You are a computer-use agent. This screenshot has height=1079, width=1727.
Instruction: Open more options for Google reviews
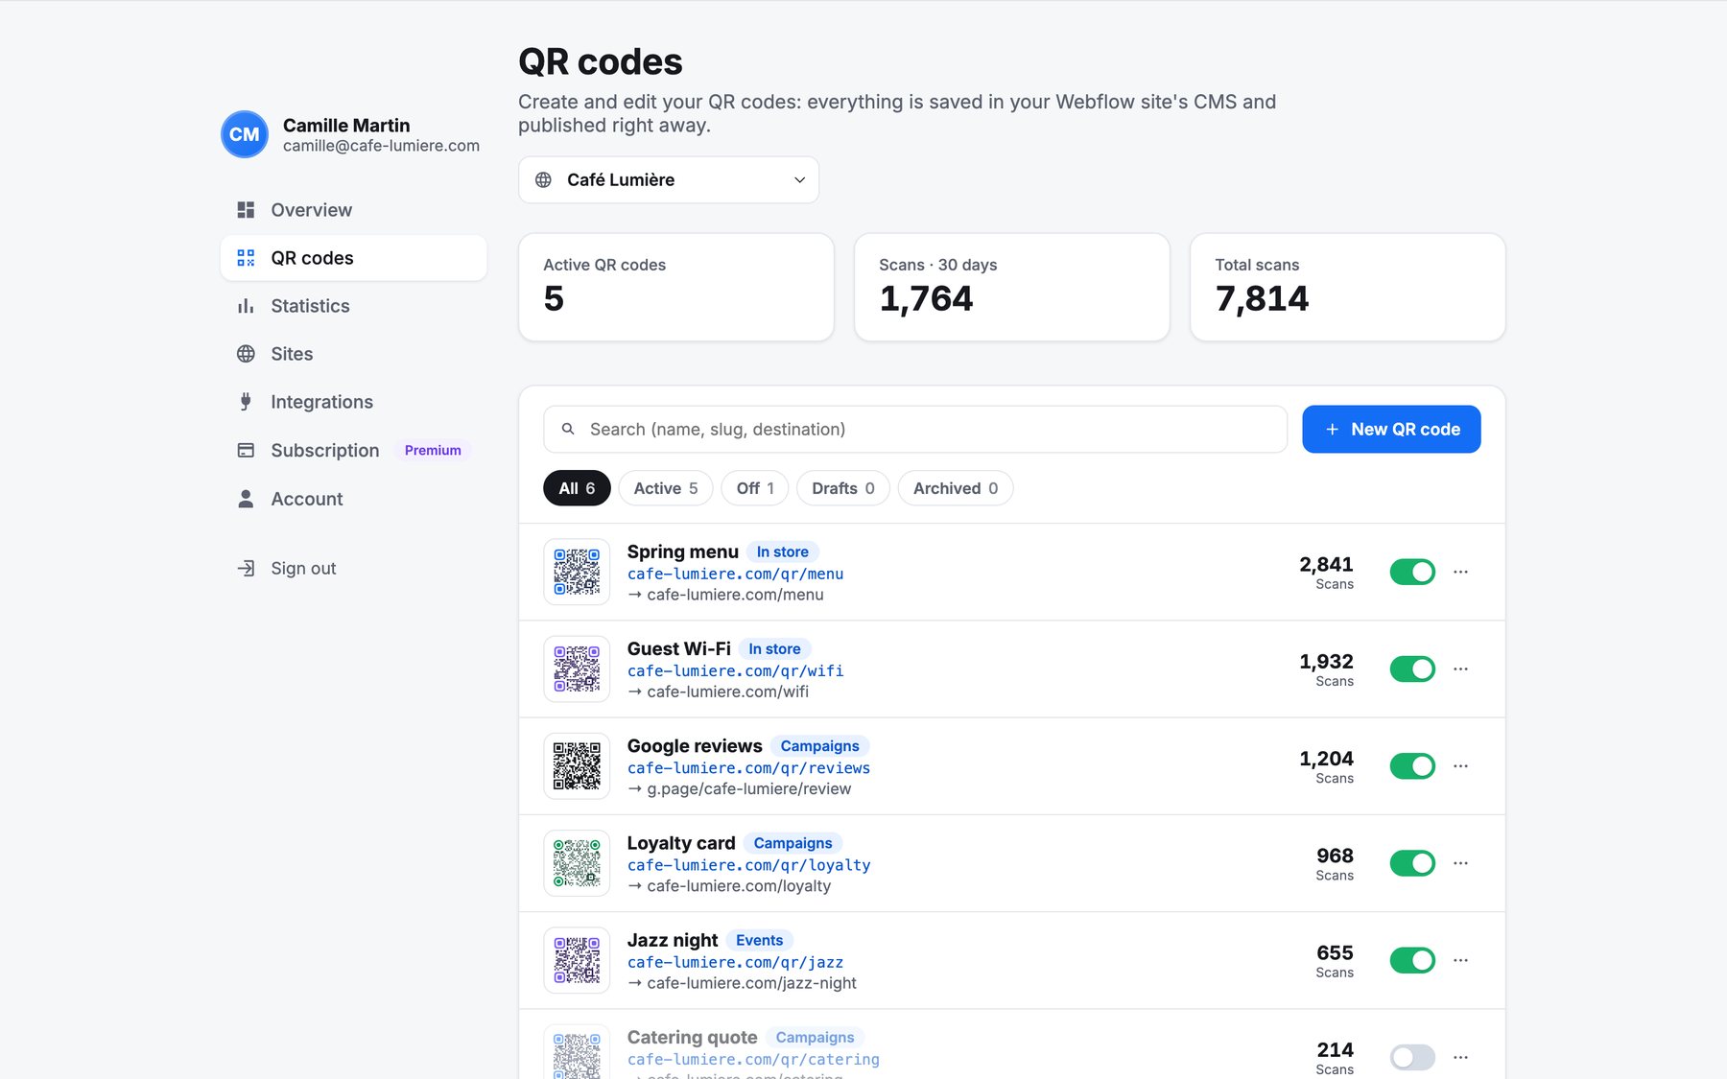1460,765
